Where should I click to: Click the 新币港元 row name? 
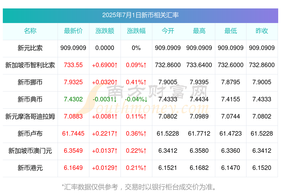pyautogui.click(x=30, y=168)
